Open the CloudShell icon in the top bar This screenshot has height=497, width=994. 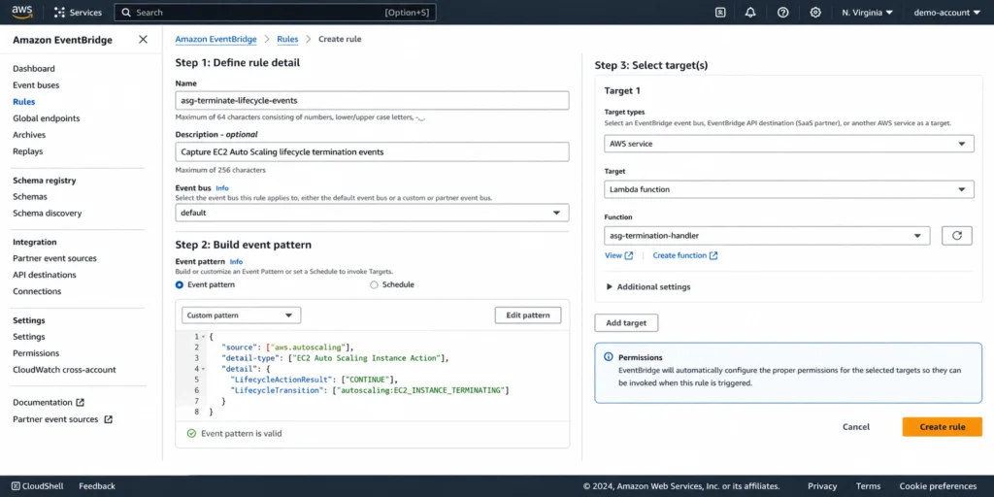[x=720, y=12]
